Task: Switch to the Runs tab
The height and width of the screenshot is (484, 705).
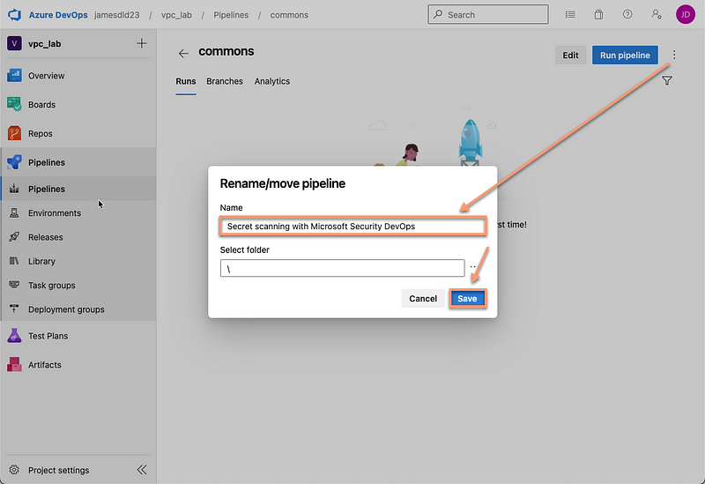Action: [x=186, y=81]
